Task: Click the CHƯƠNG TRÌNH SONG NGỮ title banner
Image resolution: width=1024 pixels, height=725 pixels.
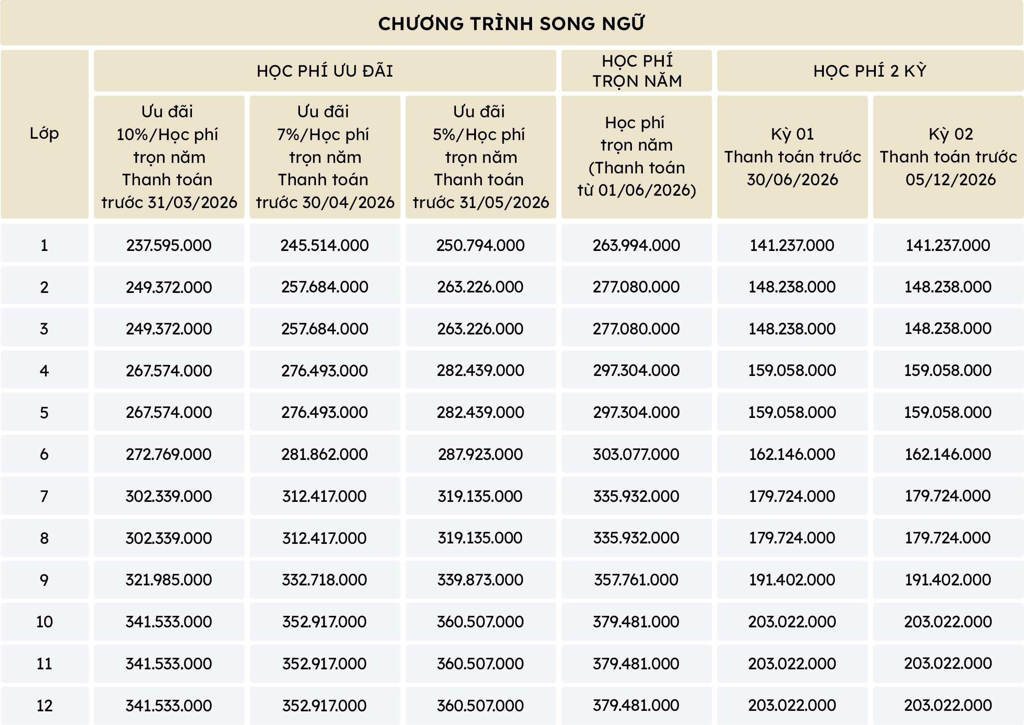Action: pos(512,24)
